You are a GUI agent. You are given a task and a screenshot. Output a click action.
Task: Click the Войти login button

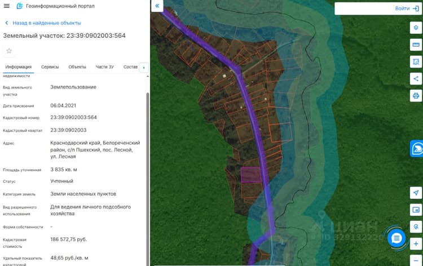click(407, 8)
